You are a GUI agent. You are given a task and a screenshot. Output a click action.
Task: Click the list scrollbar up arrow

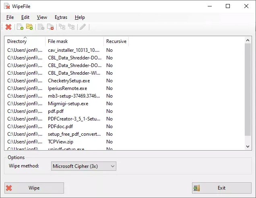(248, 40)
